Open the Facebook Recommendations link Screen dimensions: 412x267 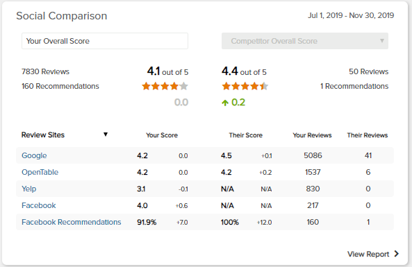[71, 222]
